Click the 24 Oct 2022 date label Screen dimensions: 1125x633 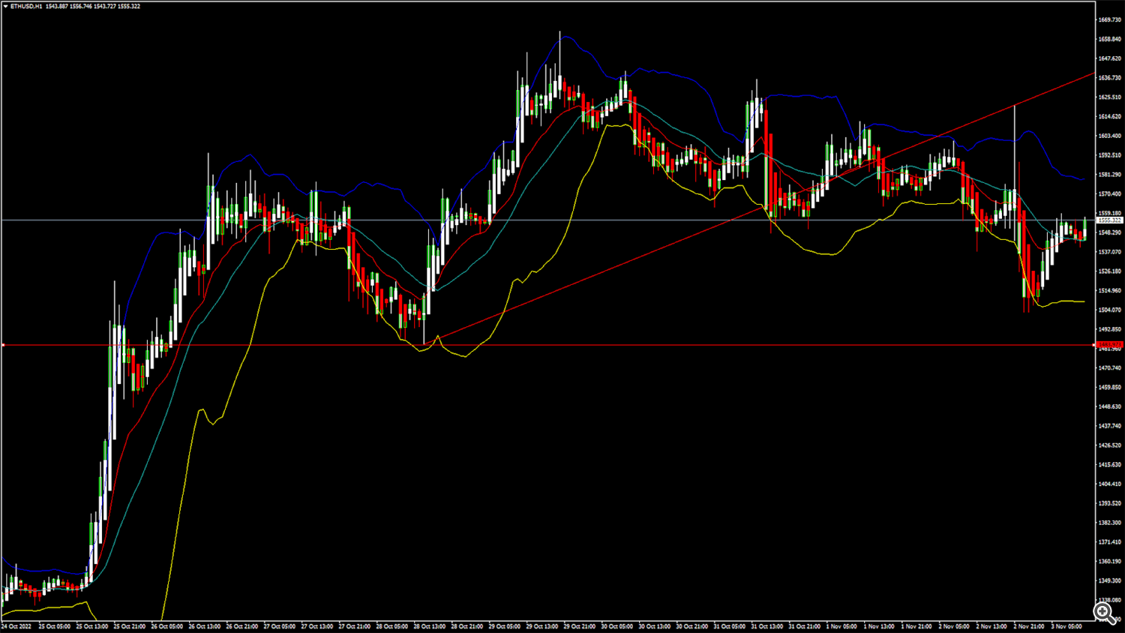(x=16, y=626)
